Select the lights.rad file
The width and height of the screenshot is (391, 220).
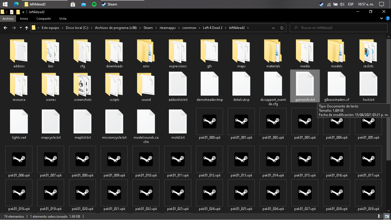(x=19, y=124)
